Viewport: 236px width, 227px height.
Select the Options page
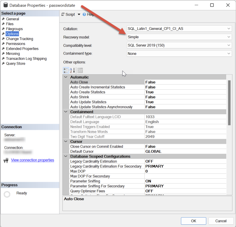tap(12, 34)
